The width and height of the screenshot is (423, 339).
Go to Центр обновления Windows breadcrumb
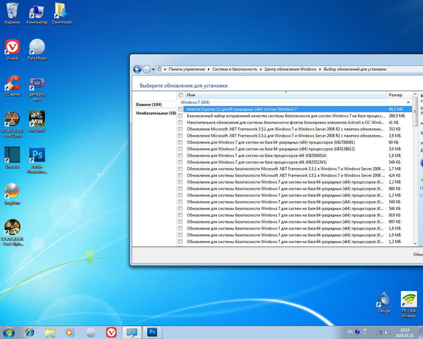pos(290,69)
